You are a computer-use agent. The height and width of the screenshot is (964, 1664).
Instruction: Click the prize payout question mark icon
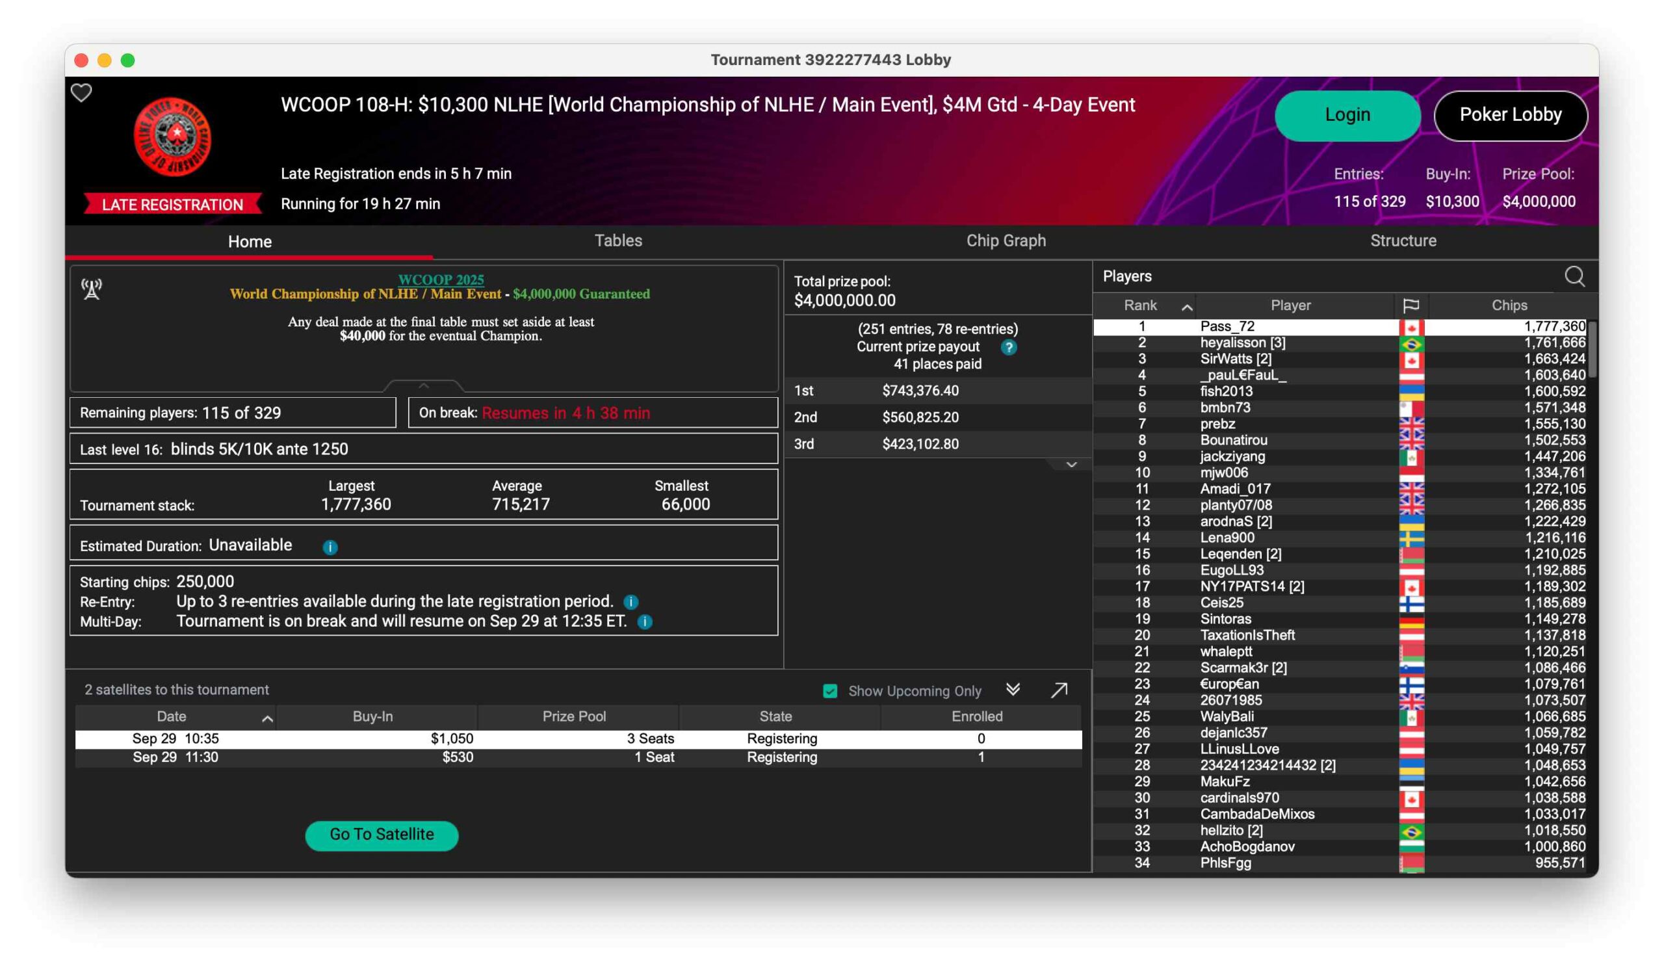[x=1008, y=347]
